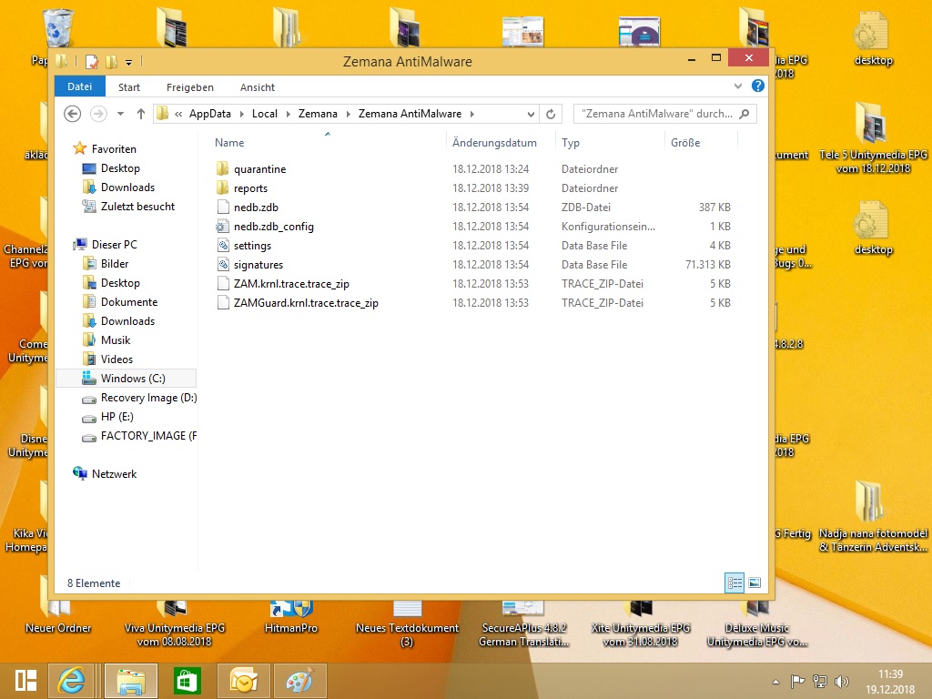
Task: Open Action Center flag icon
Action: (x=797, y=681)
